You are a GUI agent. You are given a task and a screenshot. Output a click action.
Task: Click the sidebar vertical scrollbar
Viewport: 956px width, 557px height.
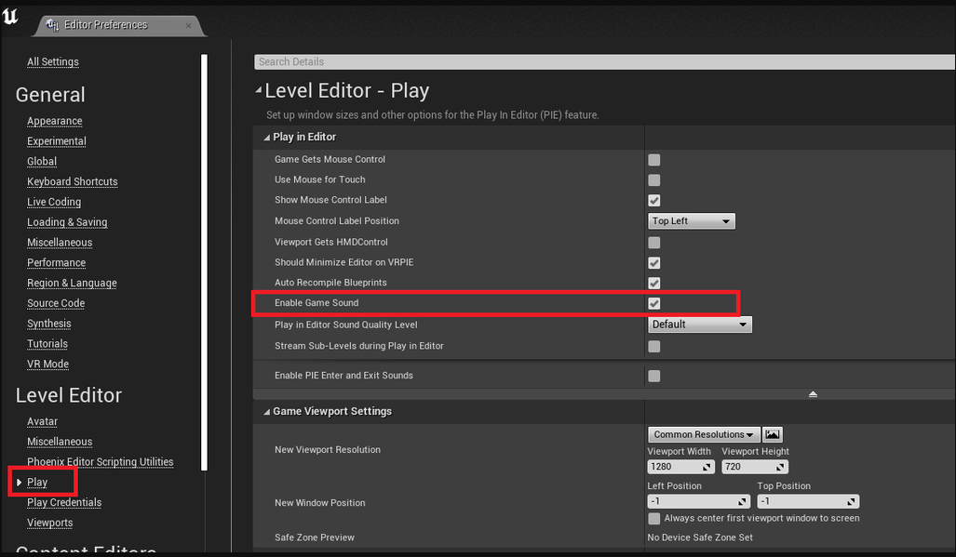click(x=204, y=262)
